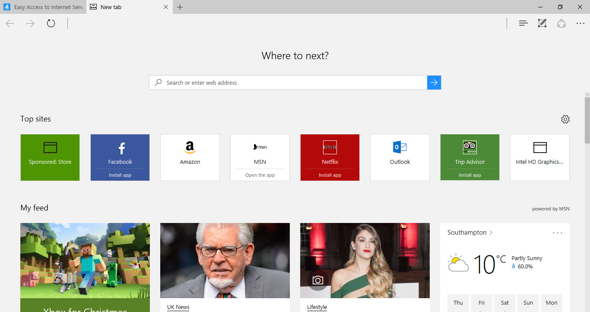Select the Fri forecast day
The image size is (590, 312).
482,303
